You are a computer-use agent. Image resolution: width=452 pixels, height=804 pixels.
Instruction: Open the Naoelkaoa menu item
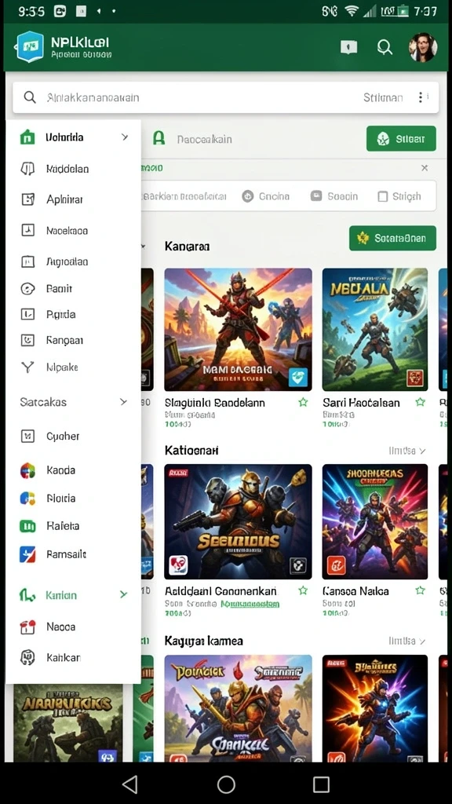tap(73, 231)
